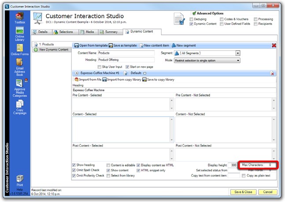Toggle the Default checkbox
The image size is (285, 202).
pos(144,73)
